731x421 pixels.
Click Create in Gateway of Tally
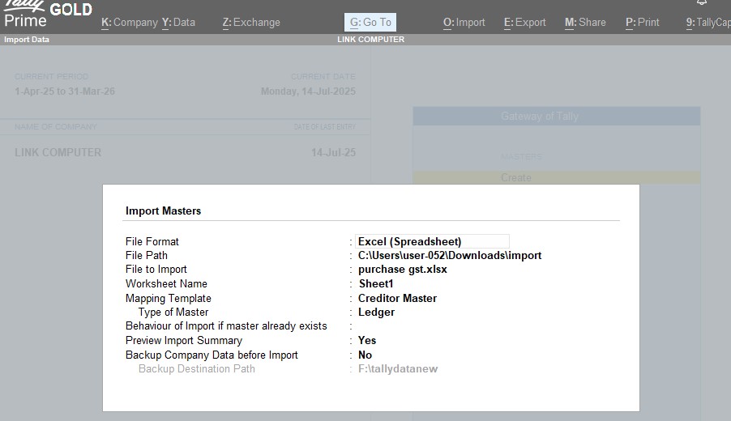pyautogui.click(x=516, y=178)
